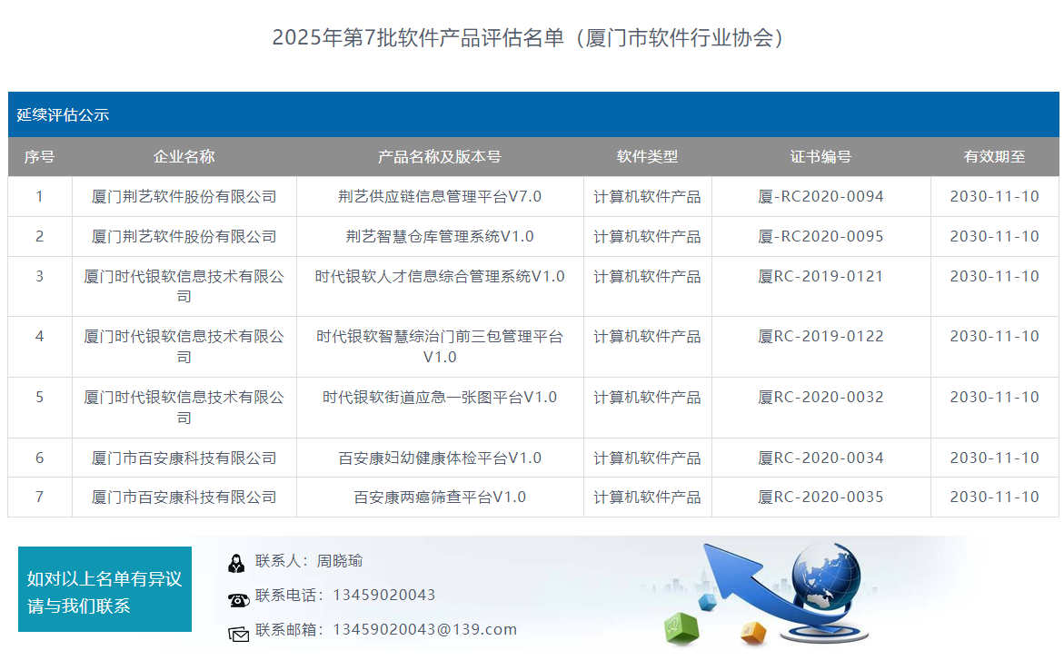Click the contact email address 13459020043@139.com
This screenshot has width=1064, height=670.
[x=424, y=629]
